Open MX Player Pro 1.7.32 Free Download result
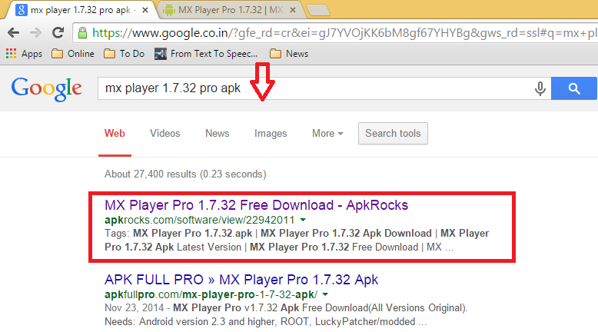This screenshot has width=598, height=332. pos(256,205)
